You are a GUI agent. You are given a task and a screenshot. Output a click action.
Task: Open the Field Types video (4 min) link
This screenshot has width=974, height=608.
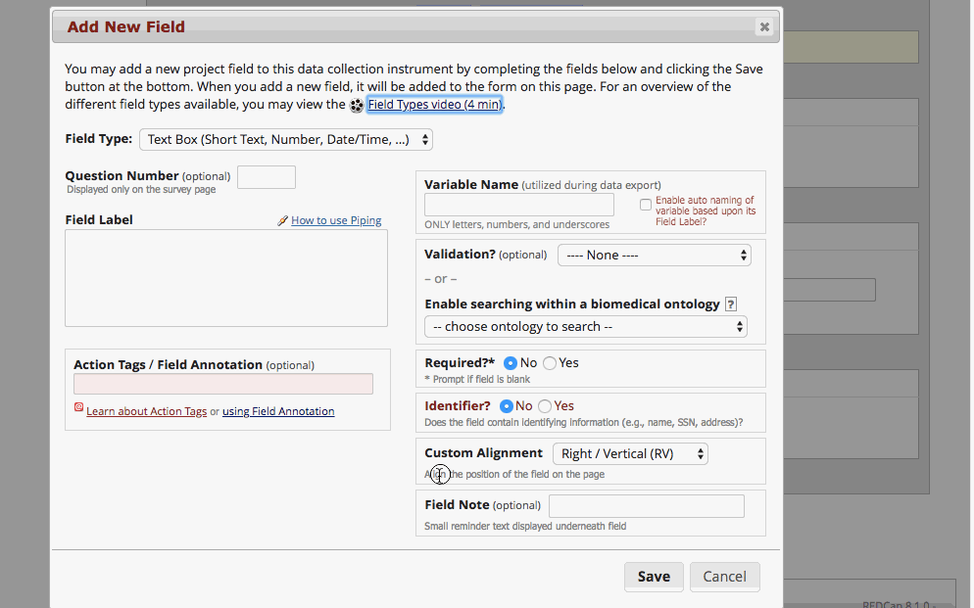[434, 105]
